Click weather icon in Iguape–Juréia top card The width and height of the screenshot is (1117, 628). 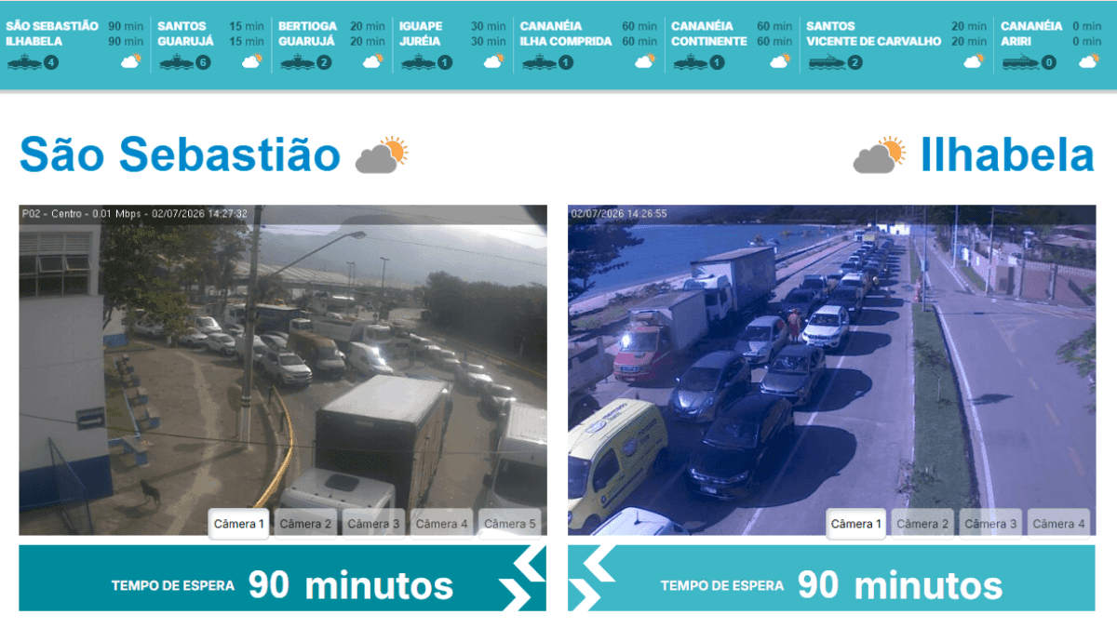[x=493, y=61]
